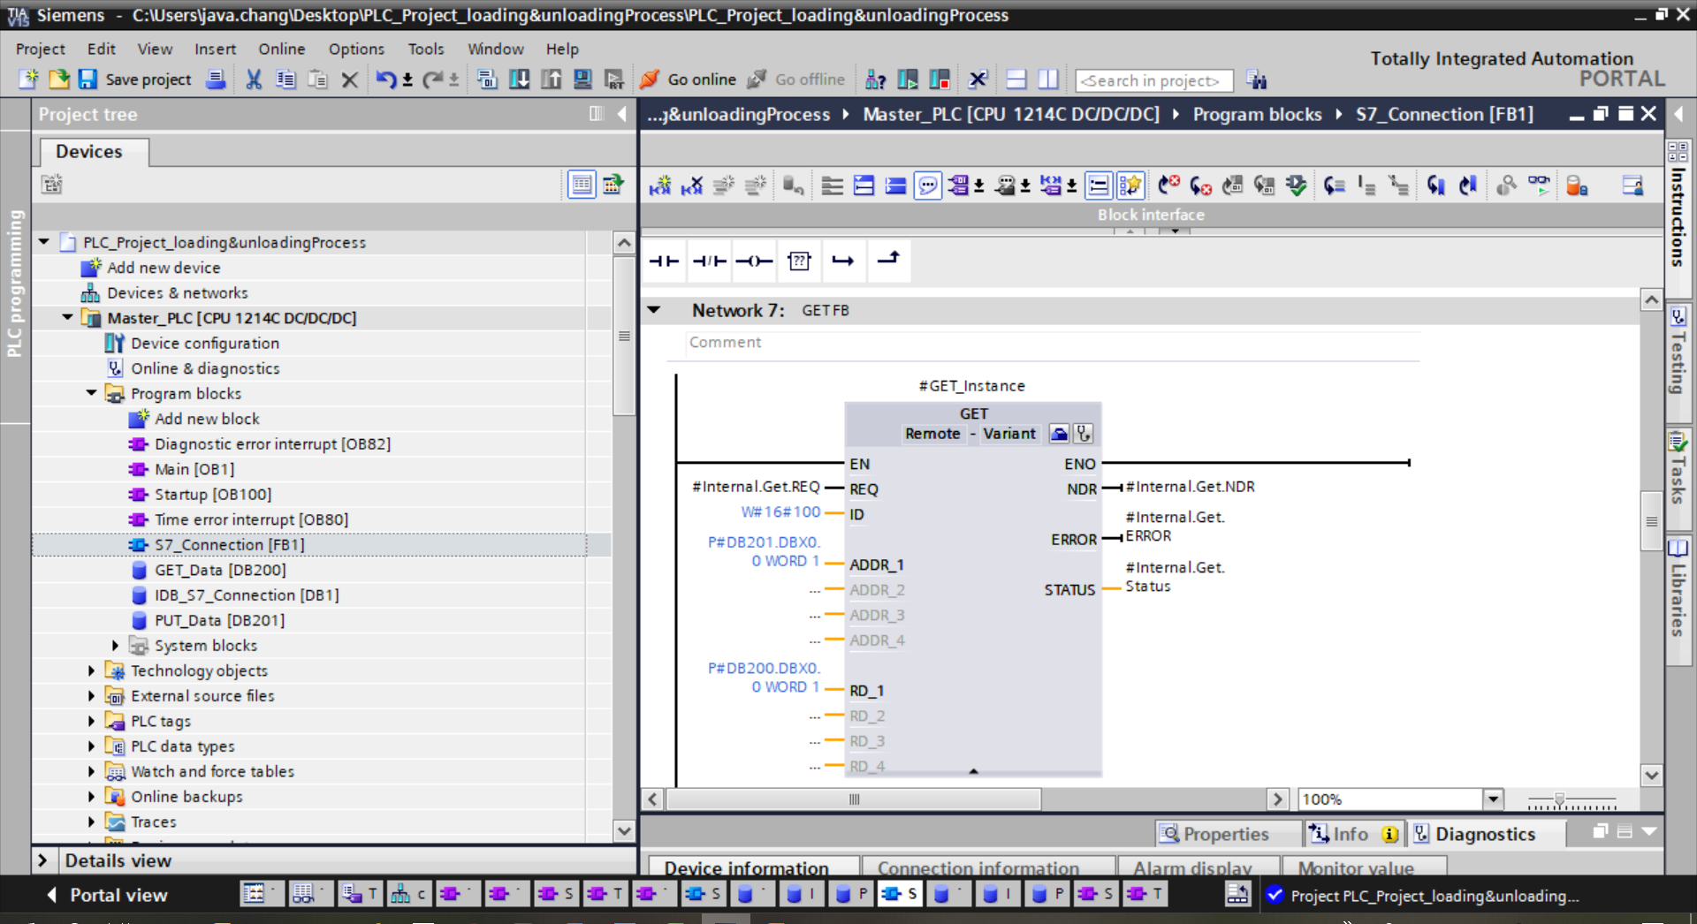Collapse the Master_PLC device node

click(x=68, y=317)
